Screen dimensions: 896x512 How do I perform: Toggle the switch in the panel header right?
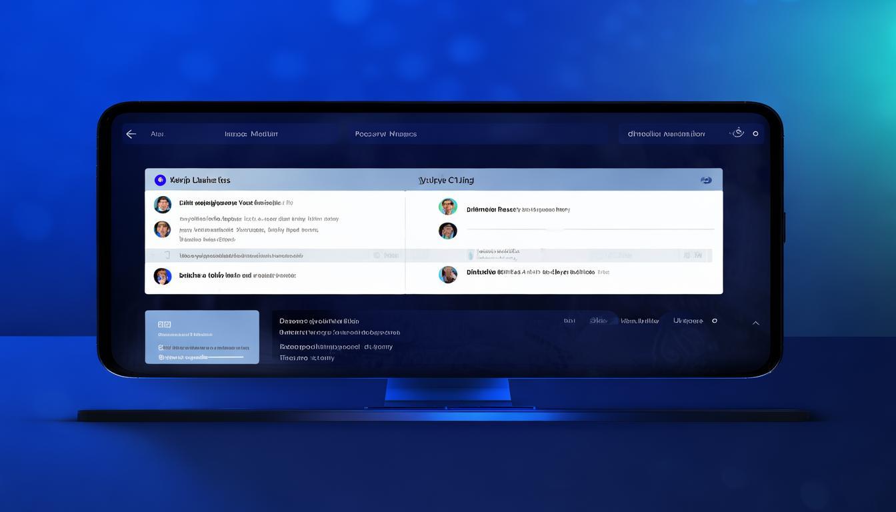coord(706,180)
